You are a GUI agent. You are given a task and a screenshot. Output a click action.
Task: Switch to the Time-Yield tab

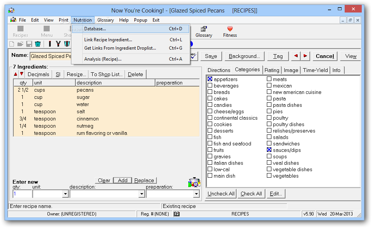[x=315, y=70]
